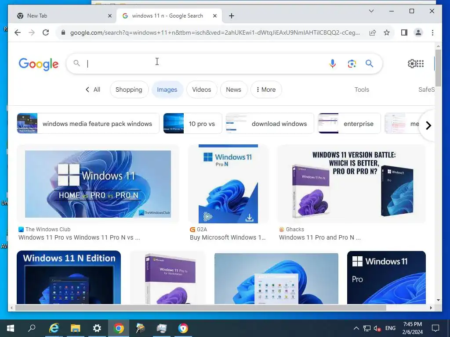Click the vertical page scrollbar thumb
The width and height of the screenshot is (450, 337).
[438, 68]
